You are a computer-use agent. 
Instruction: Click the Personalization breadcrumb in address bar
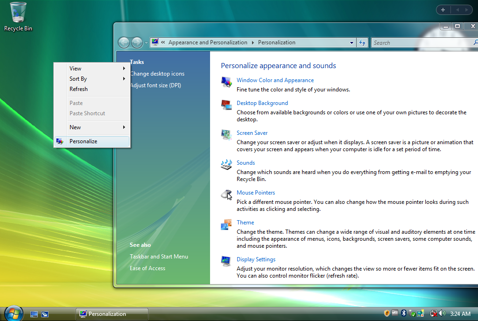coord(277,42)
